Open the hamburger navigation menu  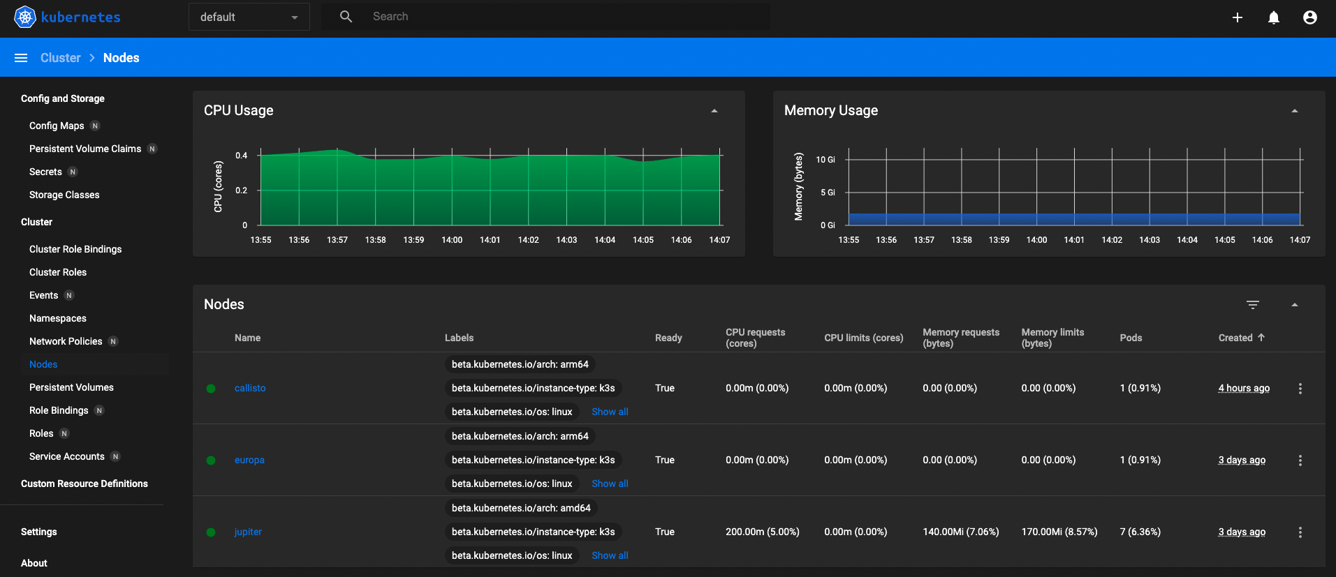(21, 58)
